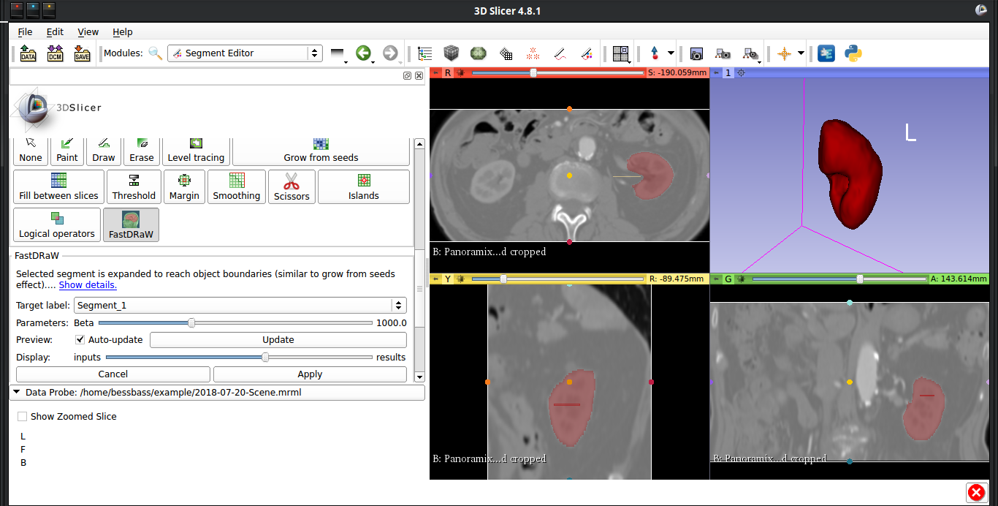Click the Show details link
Viewport: 998px width, 506px height.
click(x=87, y=284)
